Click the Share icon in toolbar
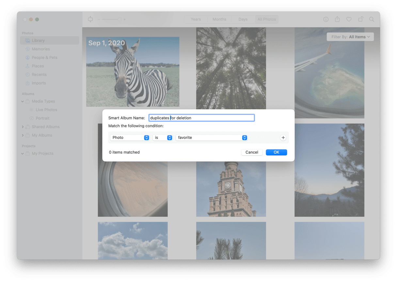397x282 pixels. tap(337, 19)
